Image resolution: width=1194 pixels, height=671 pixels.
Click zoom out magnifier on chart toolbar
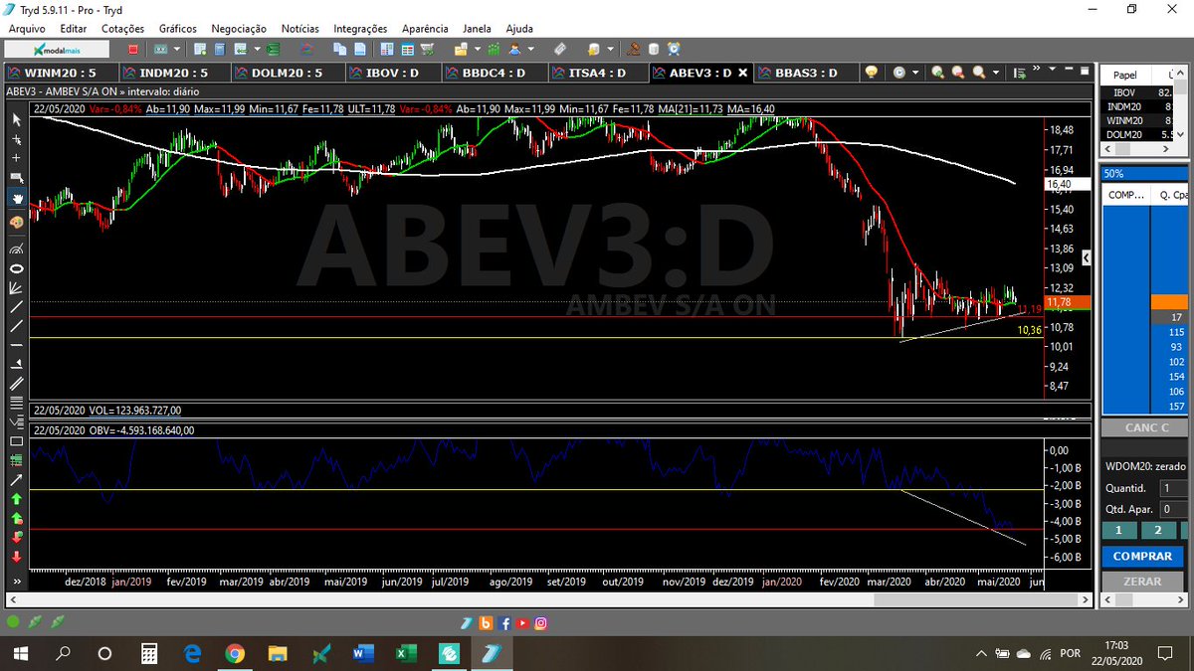[x=958, y=73]
